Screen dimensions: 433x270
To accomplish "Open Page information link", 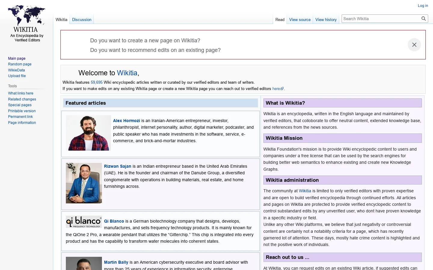I will 22,123.
